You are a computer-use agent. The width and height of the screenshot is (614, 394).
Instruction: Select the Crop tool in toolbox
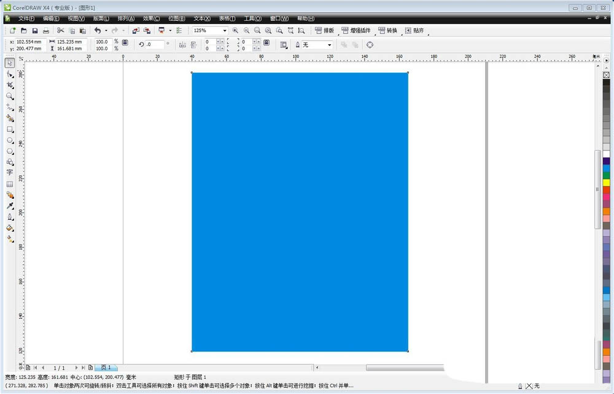[x=10, y=85]
